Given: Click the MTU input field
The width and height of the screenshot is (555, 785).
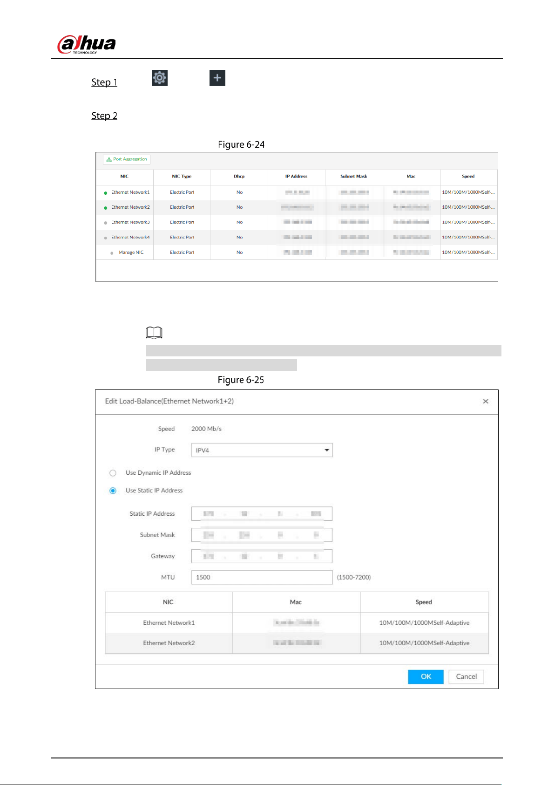Looking at the screenshot, I should [x=262, y=577].
